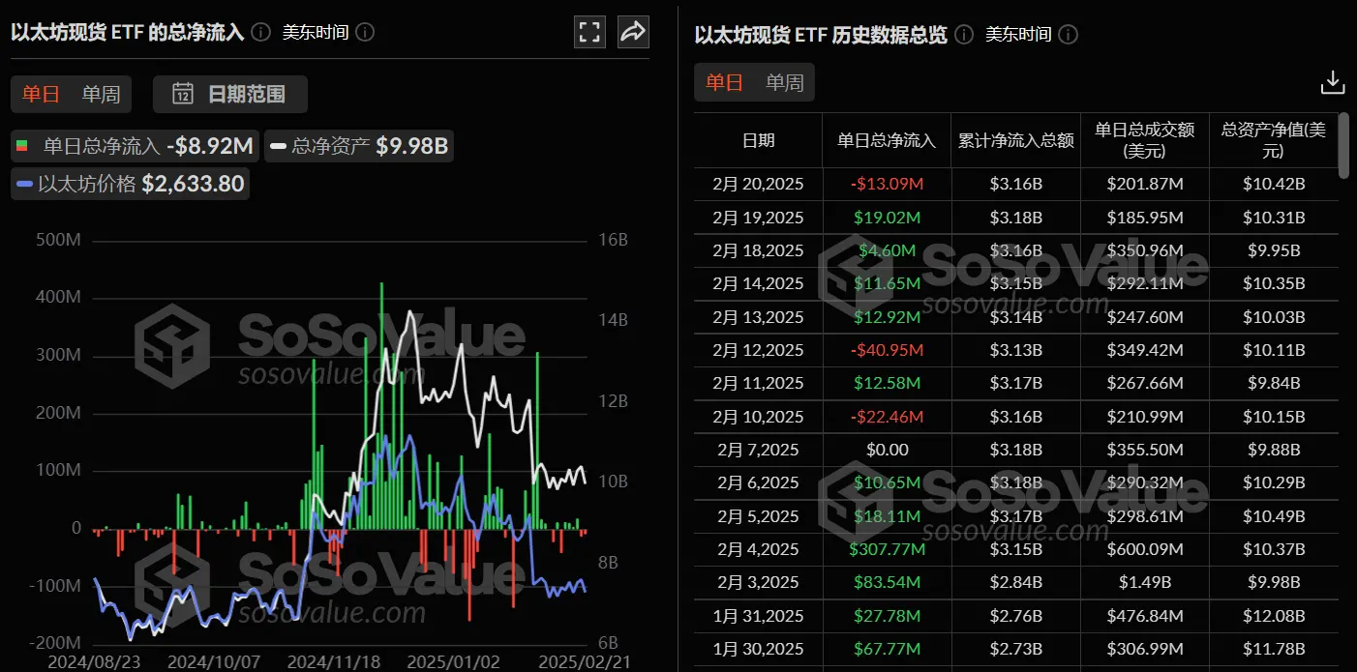Select the 单日总净流入 column header

886,140
